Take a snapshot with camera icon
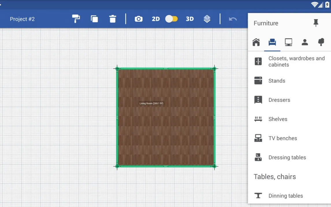The width and height of the screenshot is (331, 207). click(x=139, y=19)
